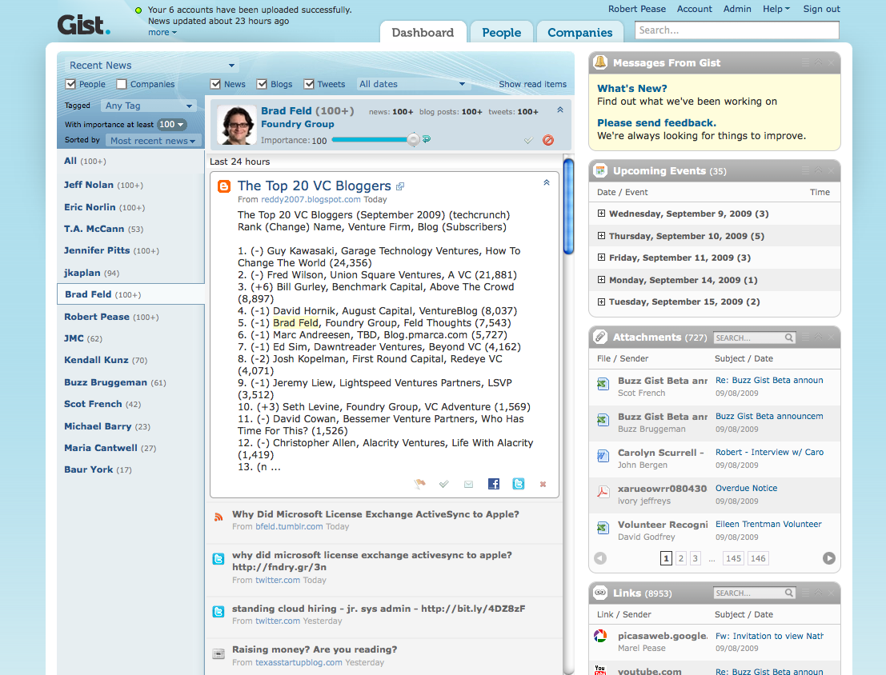Open the importance at least 100 dropdown

172,124
